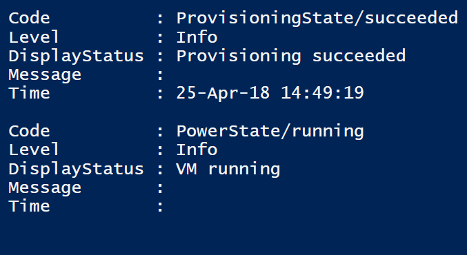The height and width of the screenshot is (255, 467).
Task: Click the second Time label
Action: click(29, 206)
